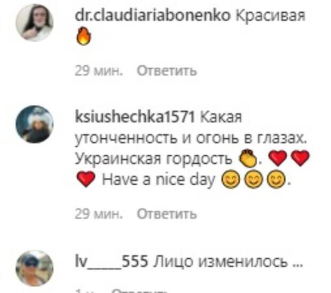Click the red heart before Have a nice day
The image size is (331, 293).
coord(86,179)
